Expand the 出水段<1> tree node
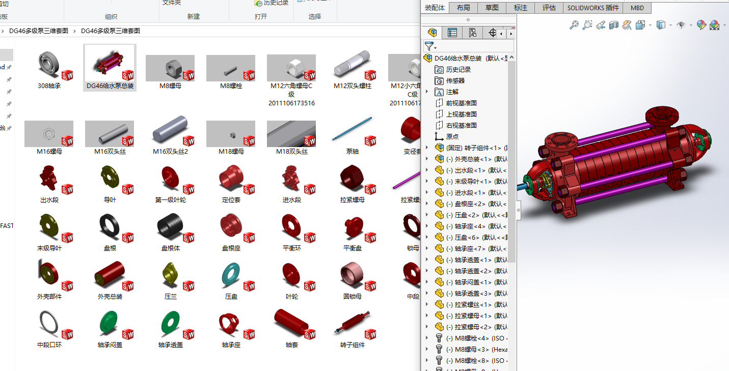 tap(427, 170)
